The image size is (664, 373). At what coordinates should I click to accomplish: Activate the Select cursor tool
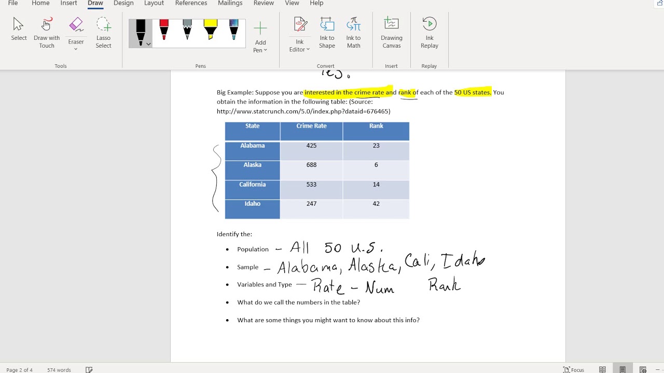(19, 30)
